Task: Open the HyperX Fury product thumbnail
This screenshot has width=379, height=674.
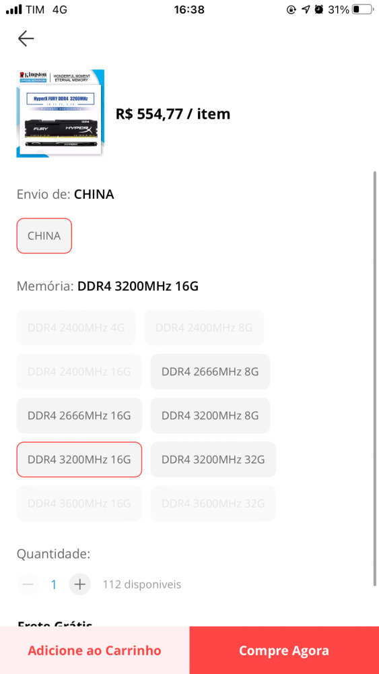Action: pos(60,113)
